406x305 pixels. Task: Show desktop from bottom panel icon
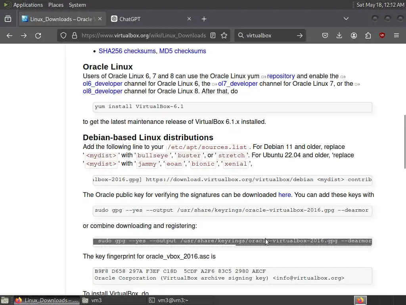tap(5, 300)
